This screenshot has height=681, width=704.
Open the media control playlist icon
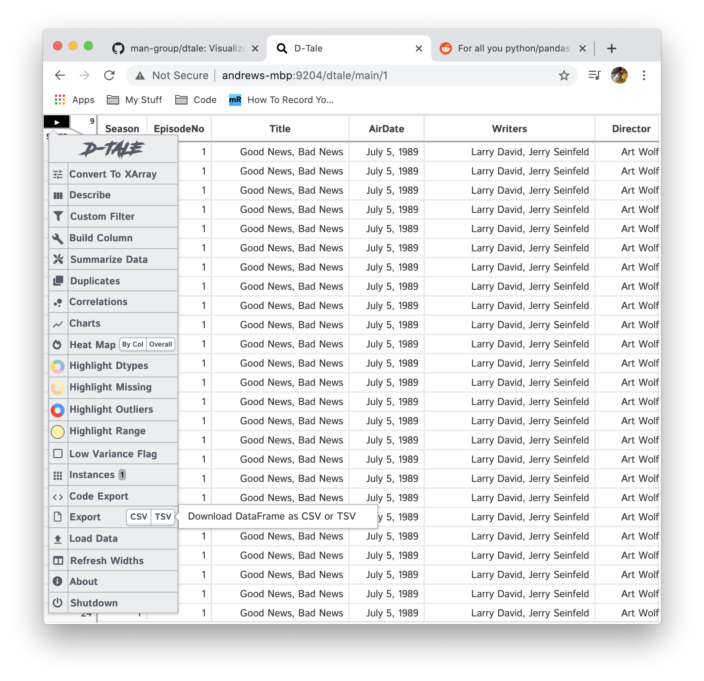[x=594, y=75]
